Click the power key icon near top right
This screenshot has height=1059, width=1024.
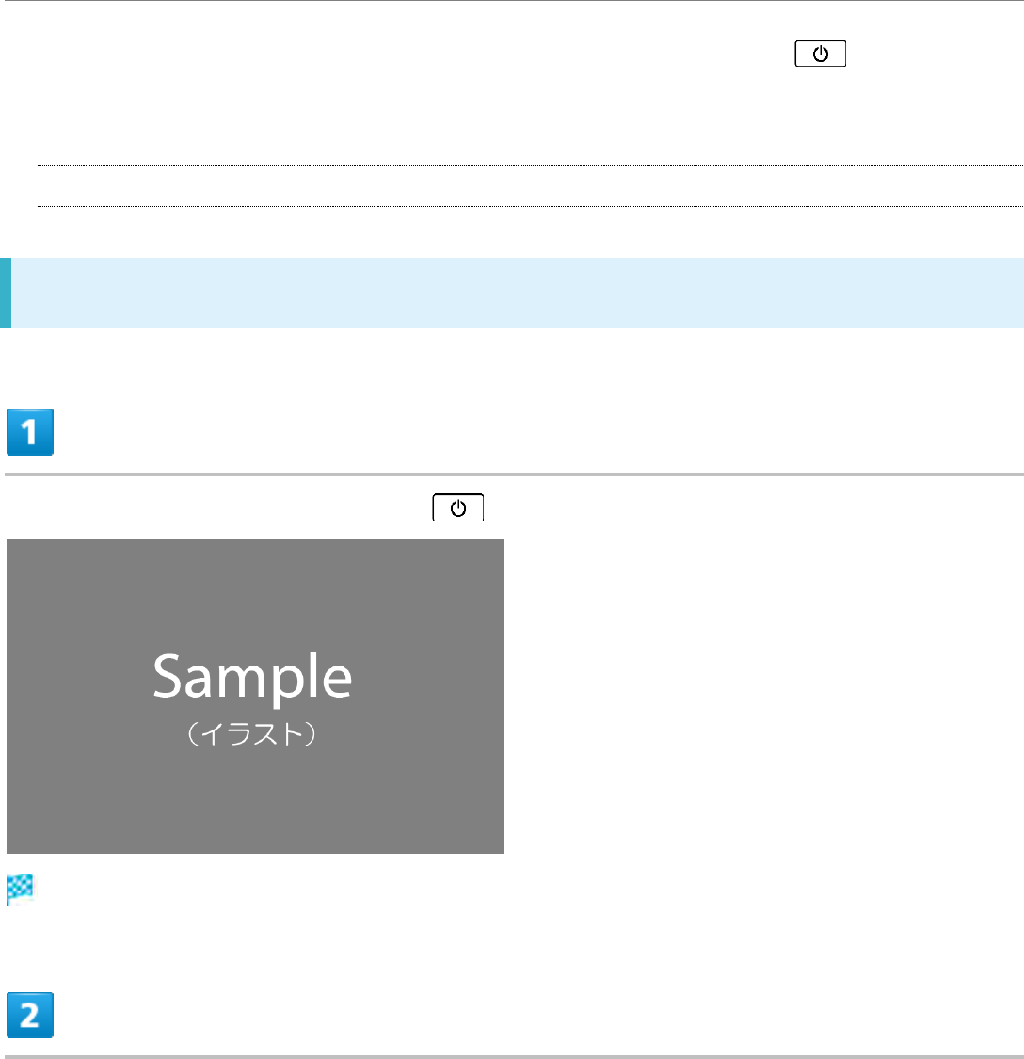pos(820,54)
